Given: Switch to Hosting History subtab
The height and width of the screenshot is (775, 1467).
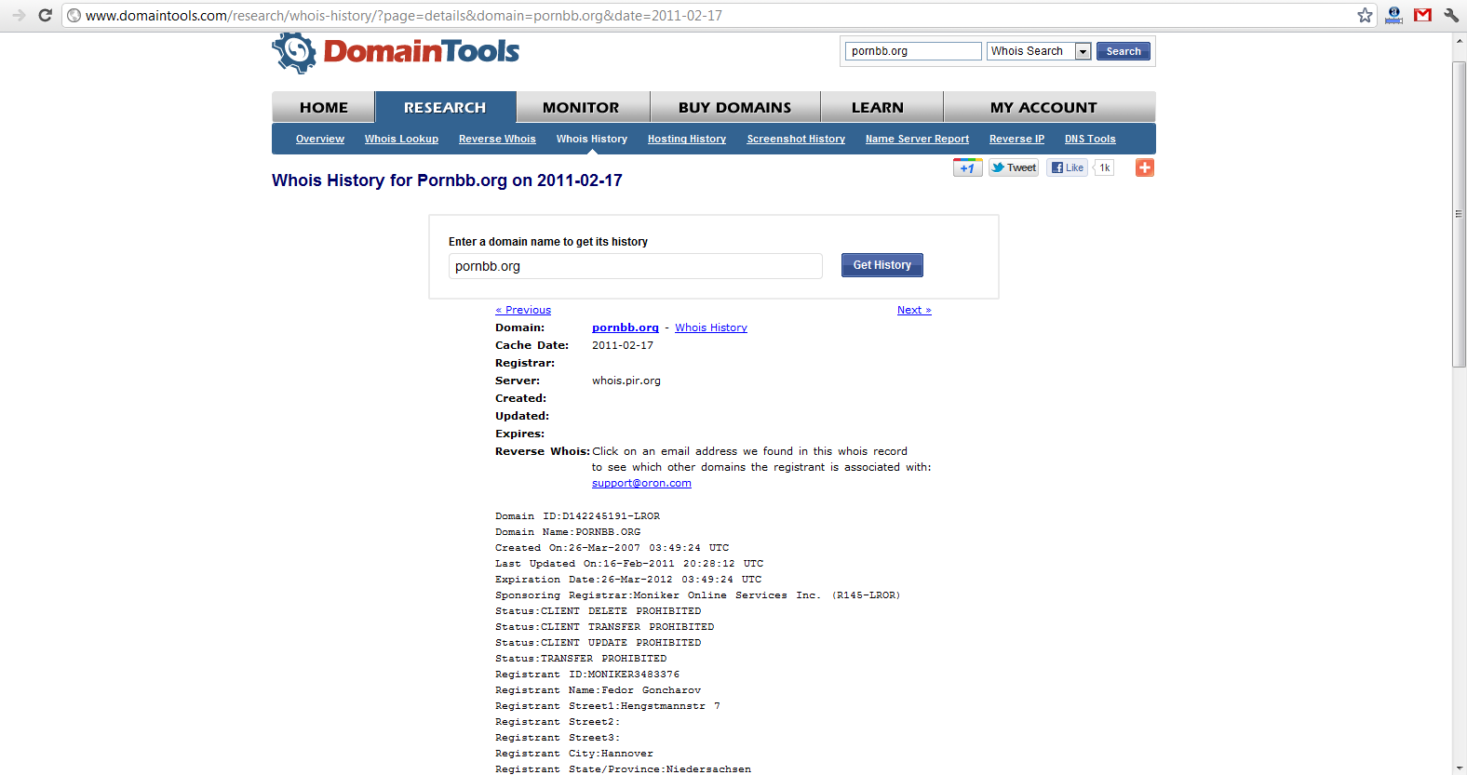Looking at the screenshot, I should pyautogui.click(x=686, y=139).
